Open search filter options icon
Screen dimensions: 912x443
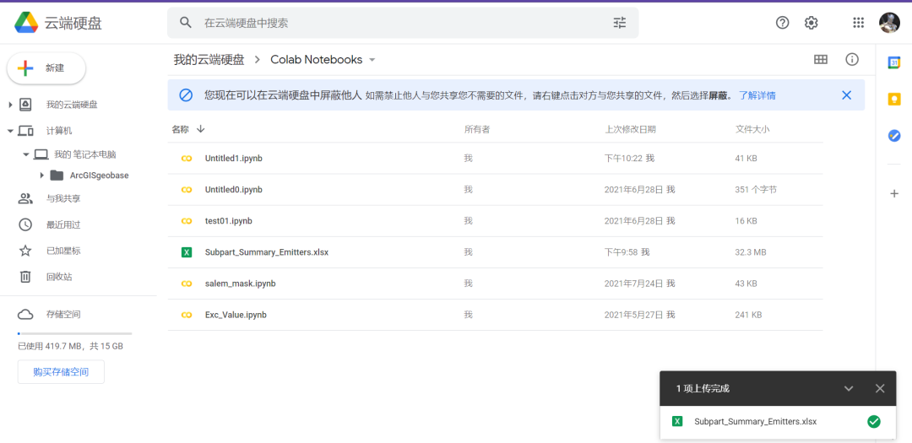point(620,23)
